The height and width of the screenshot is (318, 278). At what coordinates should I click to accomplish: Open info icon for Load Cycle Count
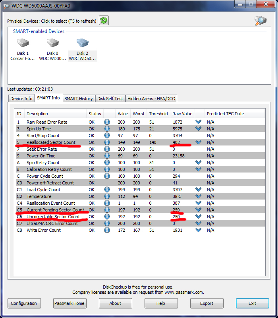pos(107,190)
